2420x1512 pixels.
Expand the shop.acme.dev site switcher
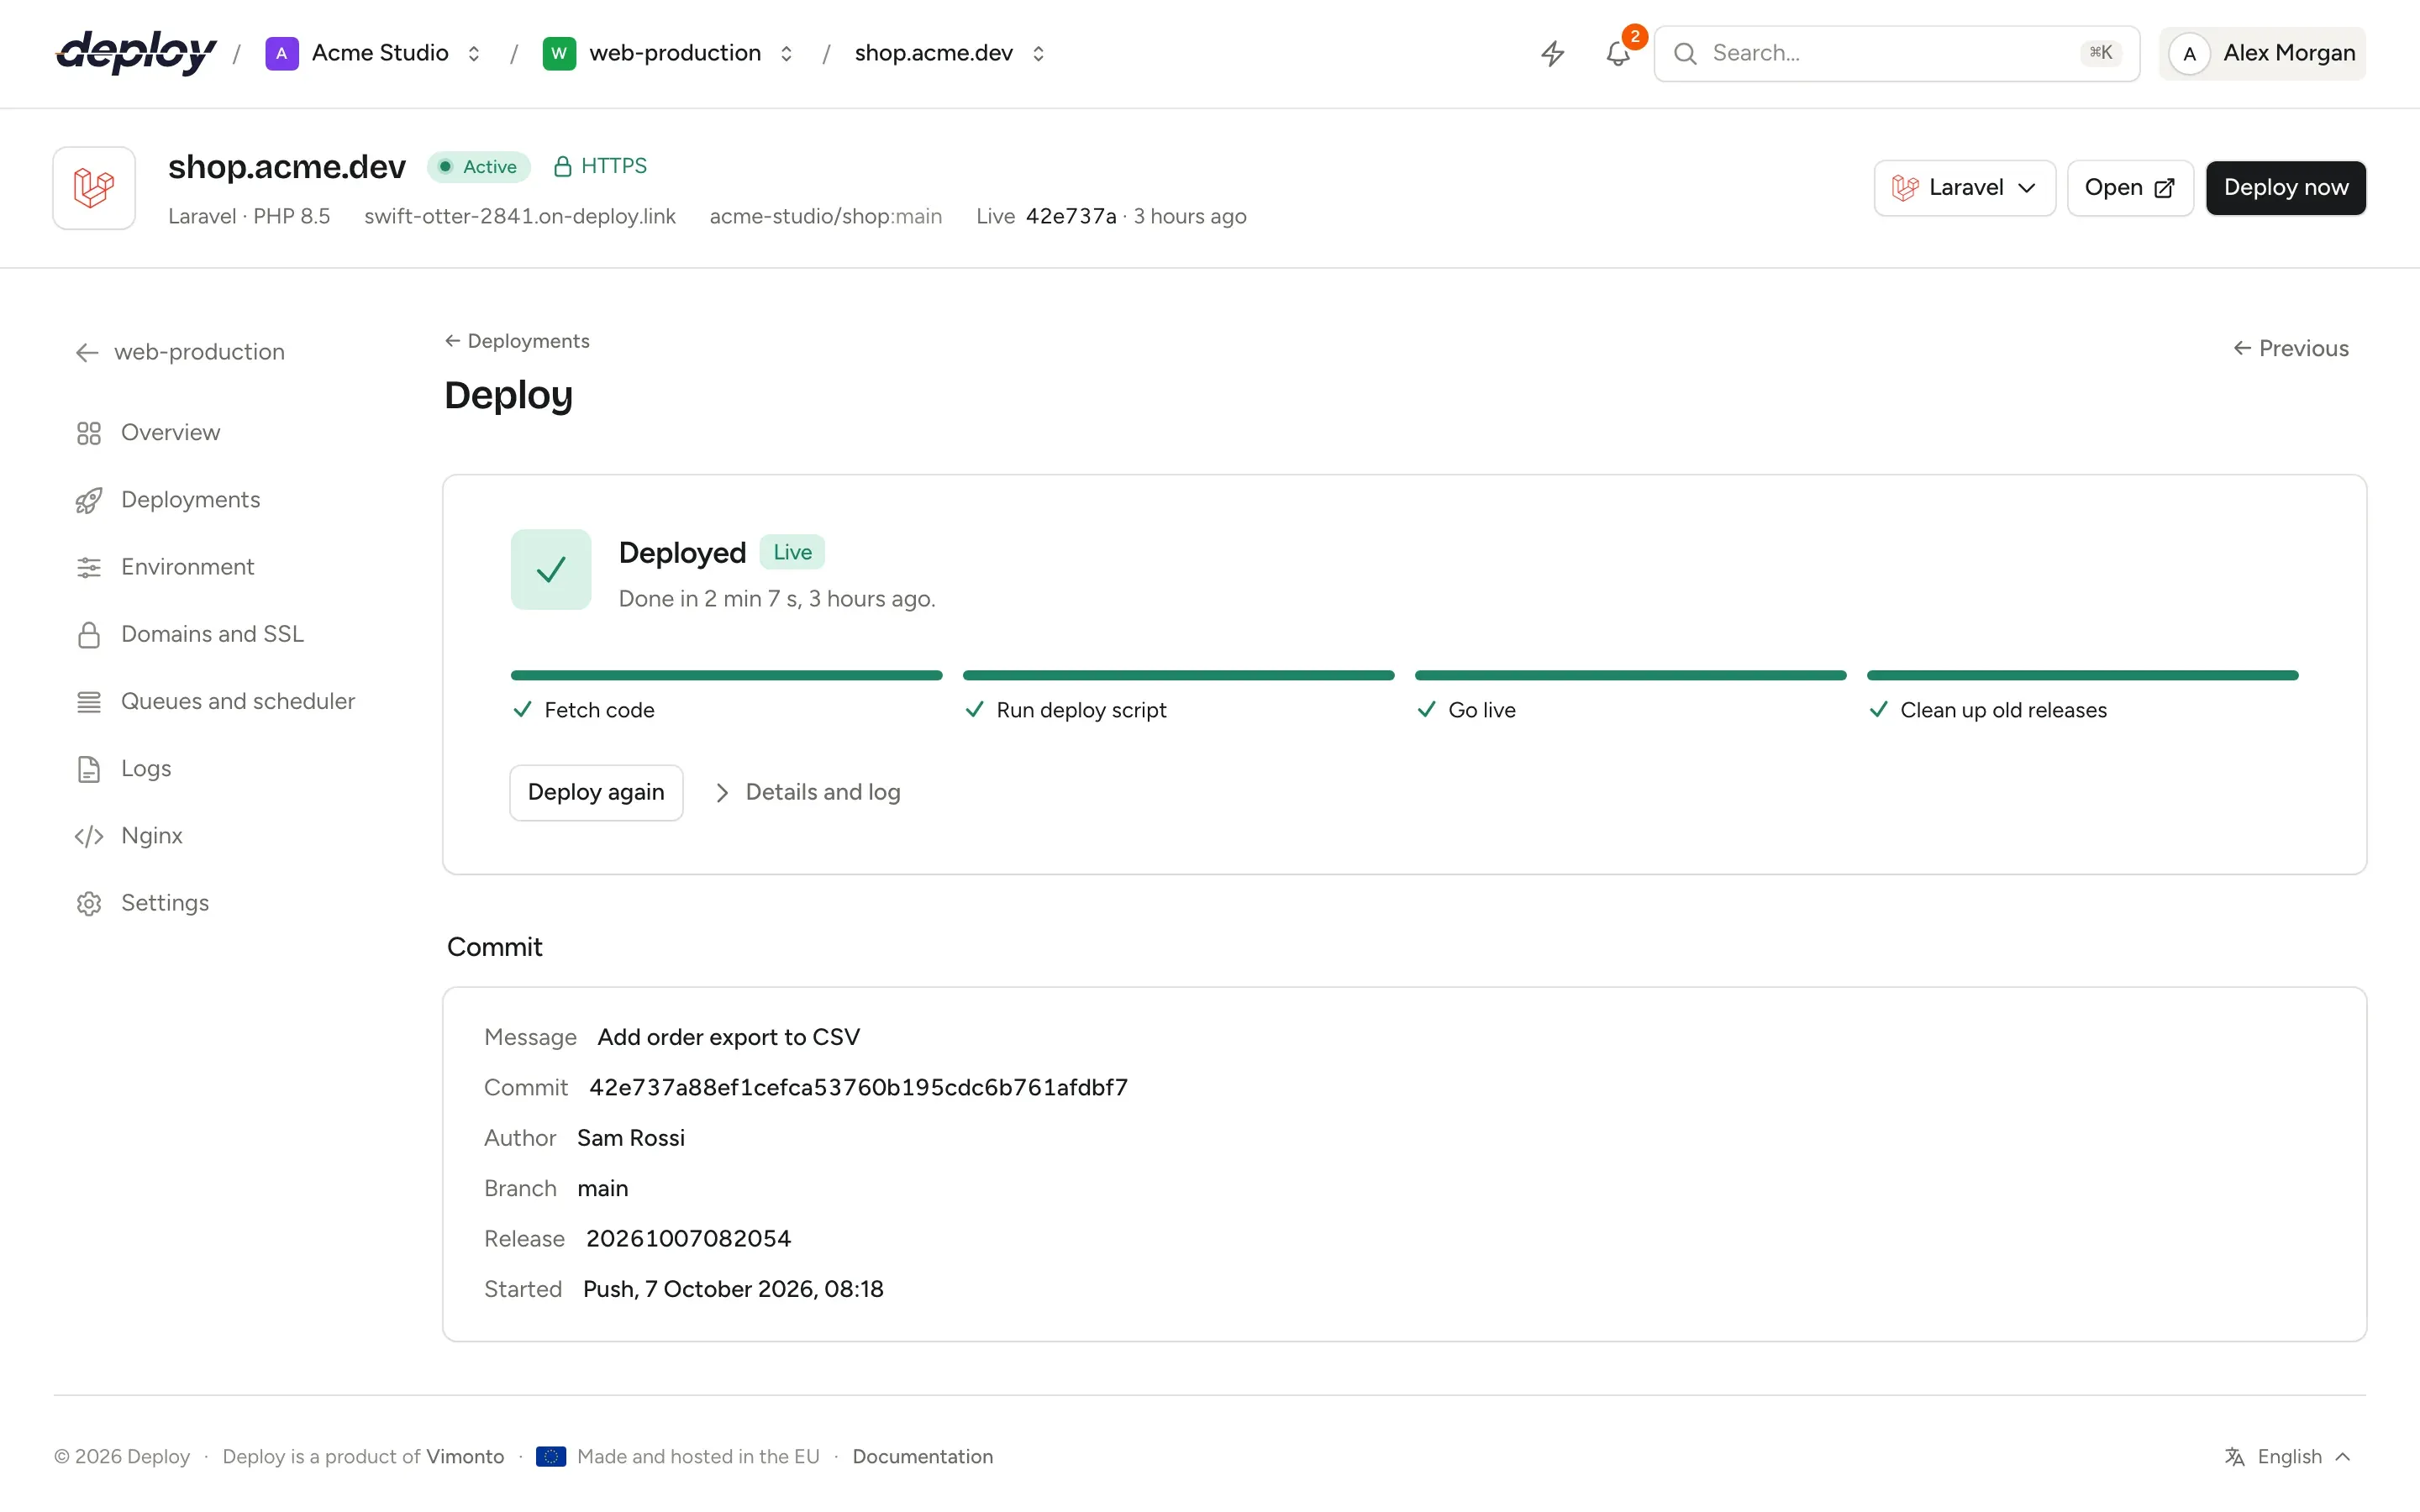(1039, 53)
